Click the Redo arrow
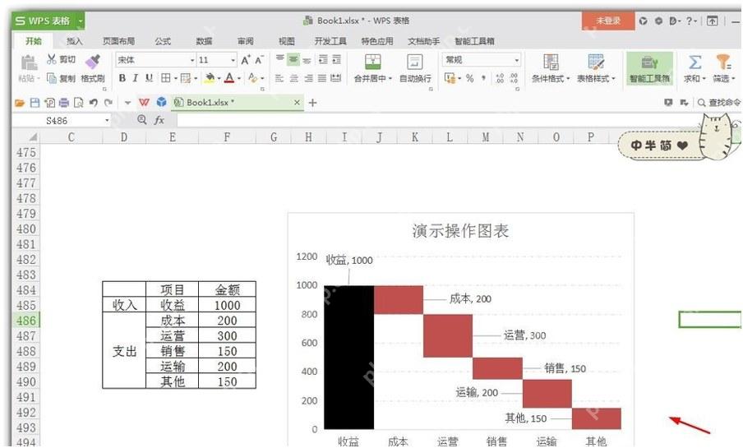The image size is (743, 448). point(108,103)
